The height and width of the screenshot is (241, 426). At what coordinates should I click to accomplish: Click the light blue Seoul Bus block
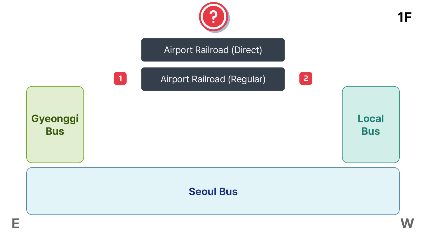(213, 191)
